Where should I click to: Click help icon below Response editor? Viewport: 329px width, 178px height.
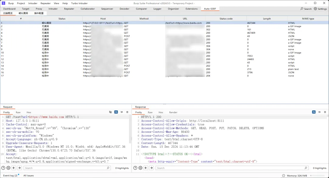[135, 168]
